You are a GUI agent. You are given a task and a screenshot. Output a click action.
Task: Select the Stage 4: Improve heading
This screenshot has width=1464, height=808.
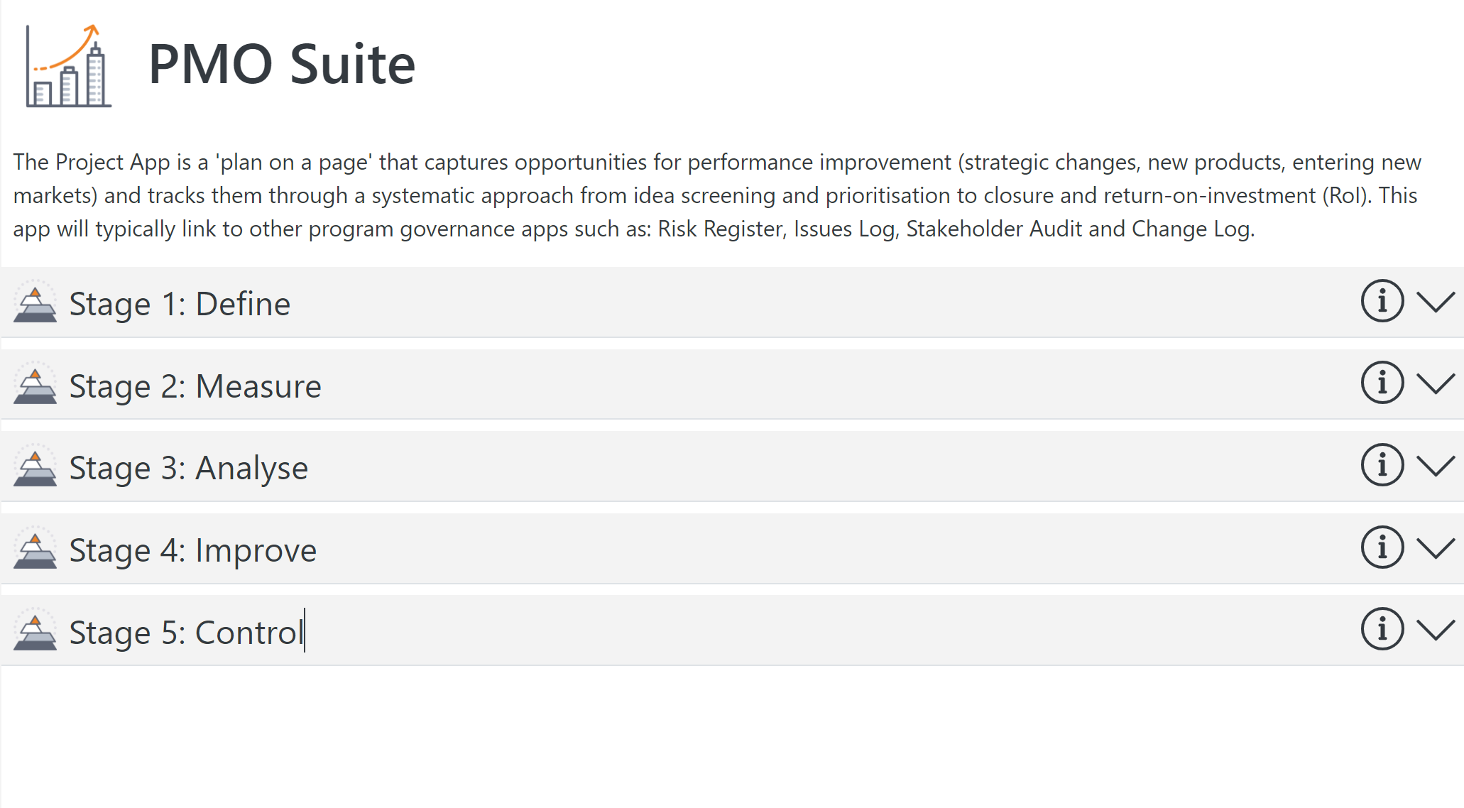192,550
